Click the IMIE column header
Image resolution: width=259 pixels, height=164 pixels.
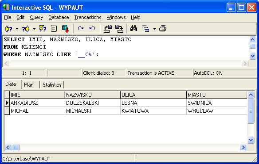pos(37,95)
